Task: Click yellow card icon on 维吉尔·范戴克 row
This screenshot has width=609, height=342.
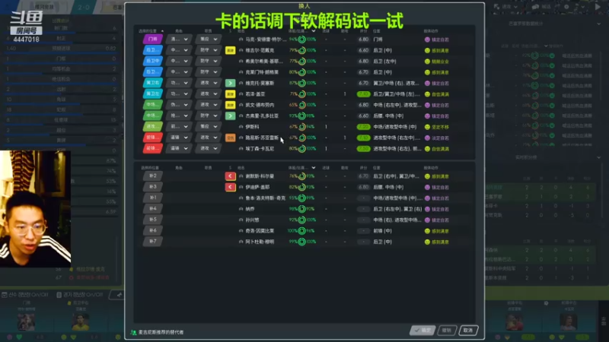Action: coord(230,50)
